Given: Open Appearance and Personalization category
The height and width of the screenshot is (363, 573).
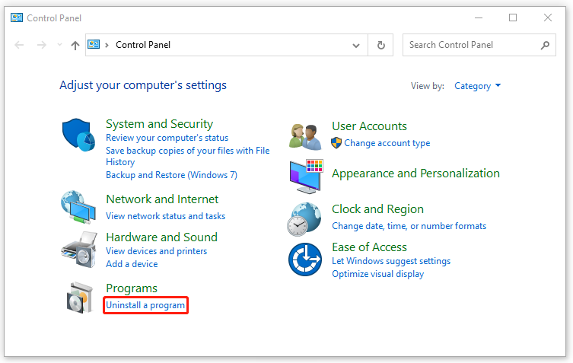Looking at the screenshot, I should point(415,174).
